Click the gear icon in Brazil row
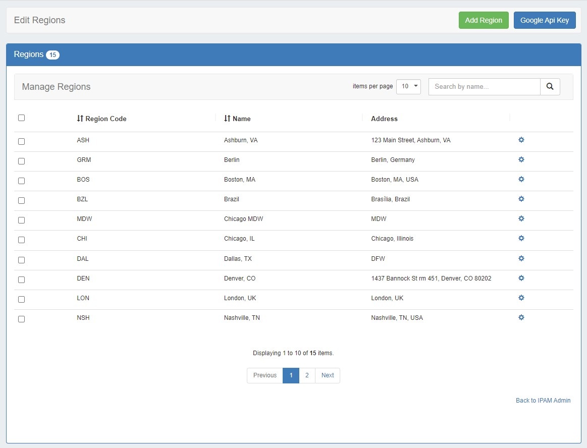The image size is (587, 448). [521, 199]
